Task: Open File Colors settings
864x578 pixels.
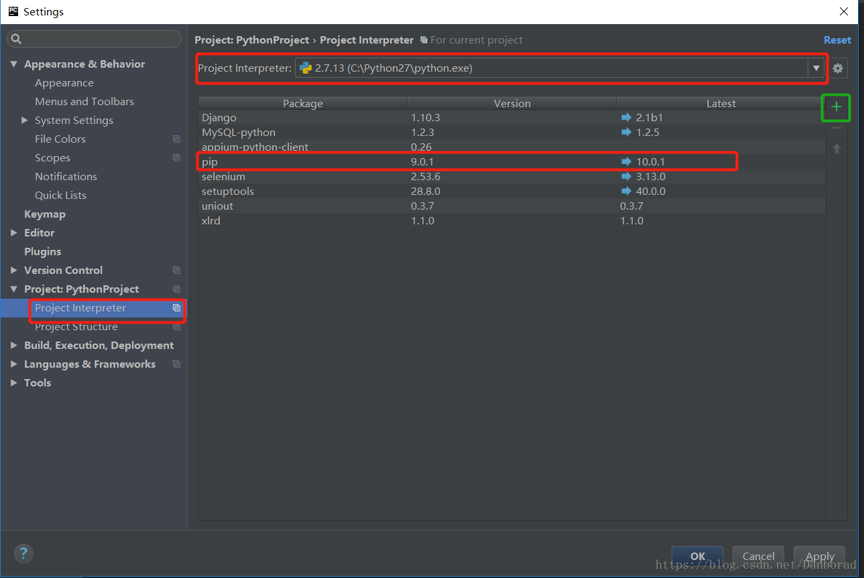Action: pos(60,139)
